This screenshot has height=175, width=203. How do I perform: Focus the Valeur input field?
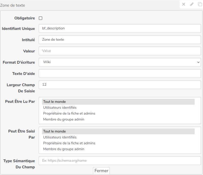(120, 51)
